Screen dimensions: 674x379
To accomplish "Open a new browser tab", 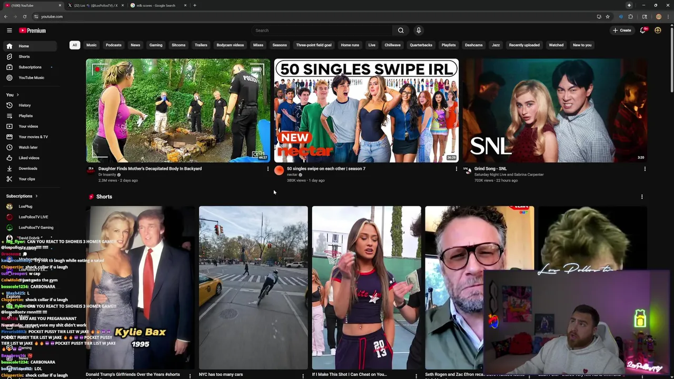I will (194, 5).
